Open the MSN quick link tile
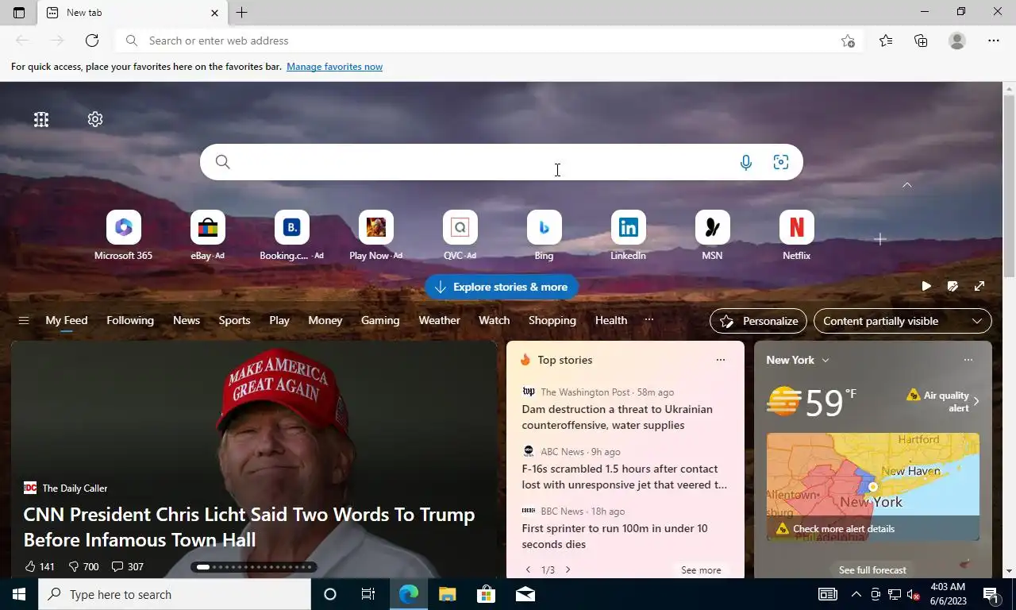This screenshot has width=1016, height=610. (712, 235)
